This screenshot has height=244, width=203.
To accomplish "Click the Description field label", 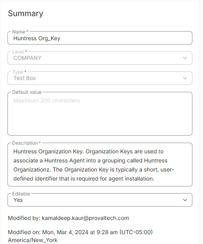I will coord(25,143).
